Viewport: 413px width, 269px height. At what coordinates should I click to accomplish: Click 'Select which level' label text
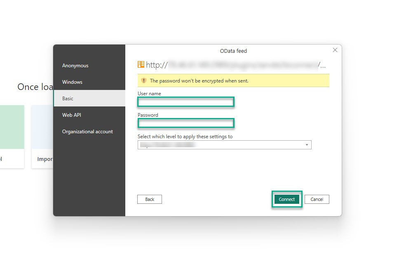click(185, 137)
